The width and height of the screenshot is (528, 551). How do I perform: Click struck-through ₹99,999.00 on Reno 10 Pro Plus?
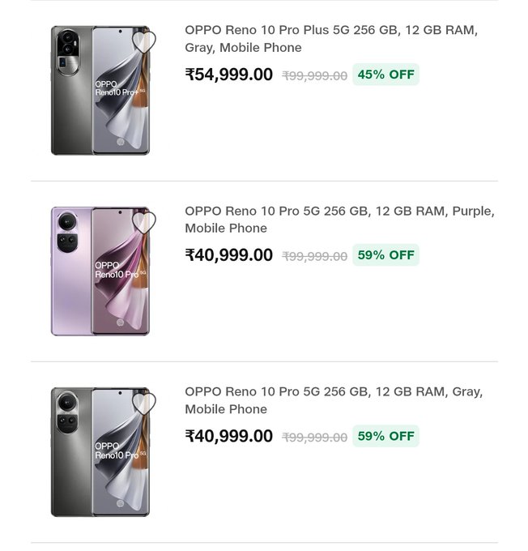tap(314, 76)
